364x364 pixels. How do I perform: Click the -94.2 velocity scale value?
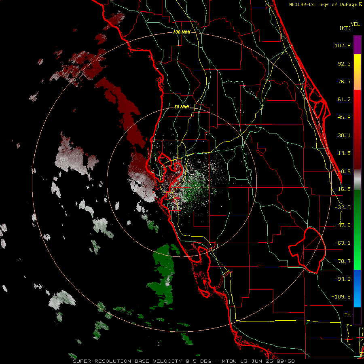(343, 279)
